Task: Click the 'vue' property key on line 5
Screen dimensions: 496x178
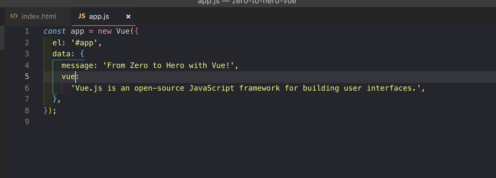Action: 68,77
